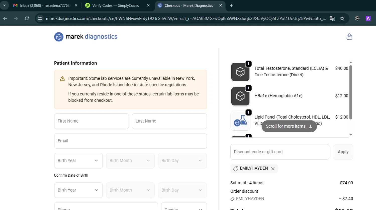Click the $74.00 subtotal amount
Screen dimensions: 376x210
346,183
